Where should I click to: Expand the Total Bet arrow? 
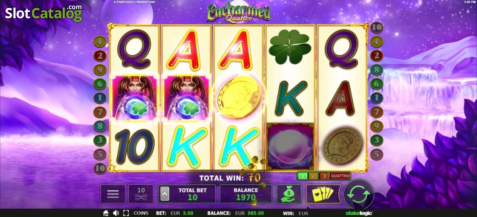point(164,194)
